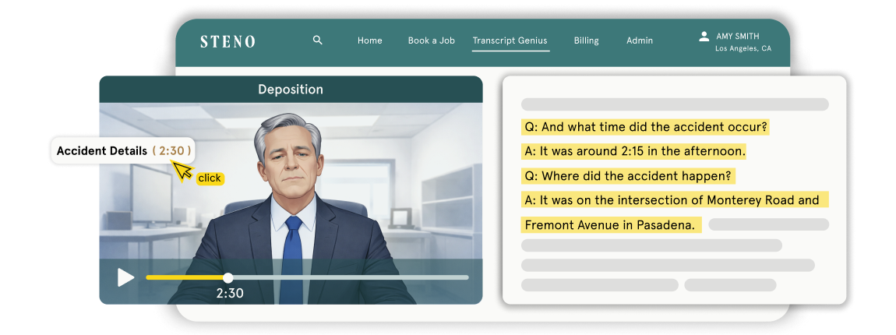Click 'Where did the accident happen?' question
The width and height of the screenshot is (896, 335).
[628, 176]
